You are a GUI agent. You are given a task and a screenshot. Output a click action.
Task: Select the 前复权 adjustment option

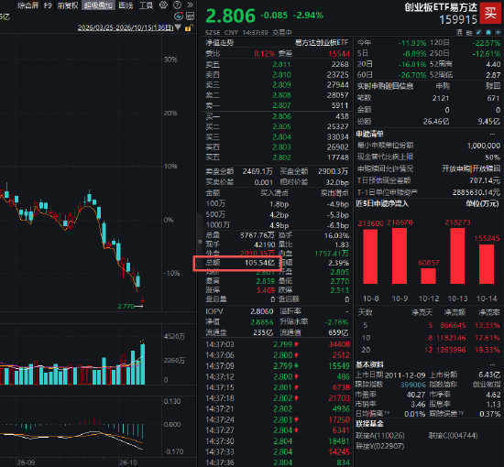(x=68, y=5)
